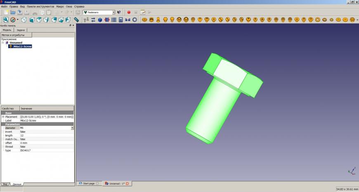Click the Save document icon
Image resolution: width=359 pixels, height=192 pixels.
tap(20, 12)
